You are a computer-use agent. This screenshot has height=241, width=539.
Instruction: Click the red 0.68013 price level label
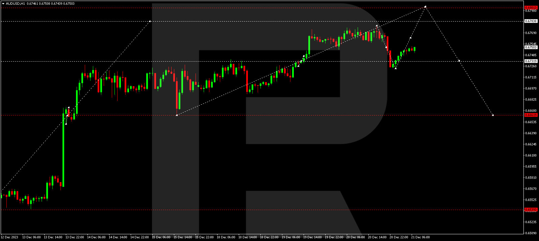coord(531,7)
